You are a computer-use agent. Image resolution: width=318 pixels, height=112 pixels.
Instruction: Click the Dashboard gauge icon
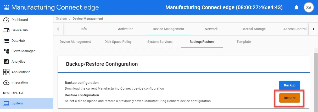[x=6, y=20]
